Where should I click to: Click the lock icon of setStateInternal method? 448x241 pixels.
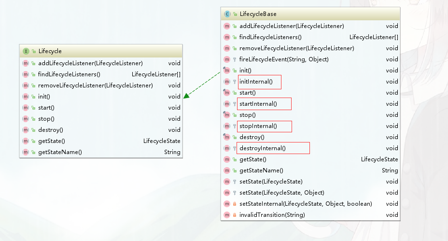point(234,204)
